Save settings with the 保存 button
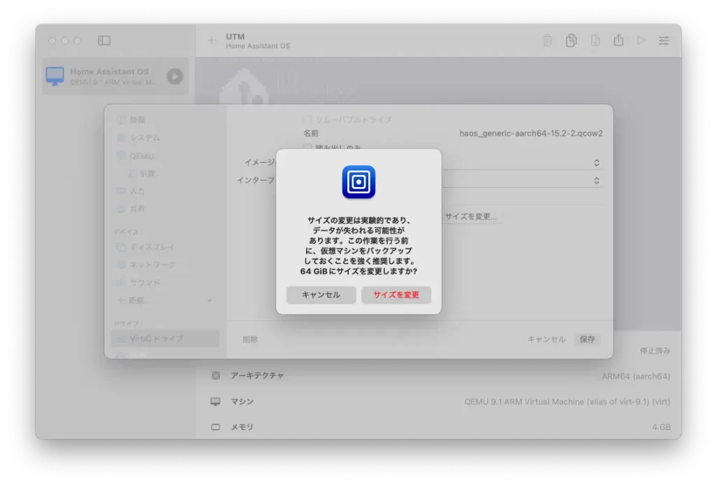The image size is (717, 486). pyautogui.click(x=587, y=339)
